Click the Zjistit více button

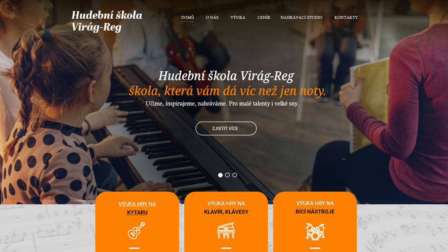click(x=226, y=129)
